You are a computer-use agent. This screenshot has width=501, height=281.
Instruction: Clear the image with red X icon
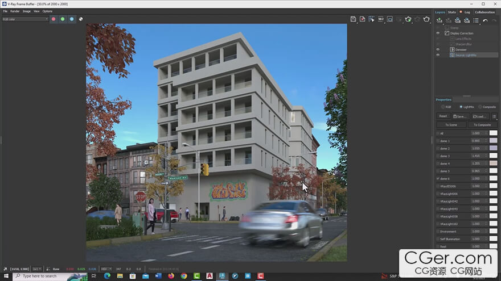[362, 19]
